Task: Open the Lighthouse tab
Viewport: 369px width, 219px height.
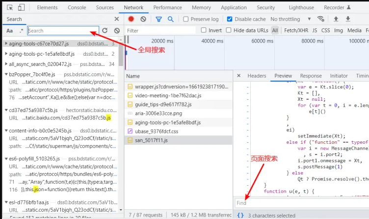Action: coord(301,7)
